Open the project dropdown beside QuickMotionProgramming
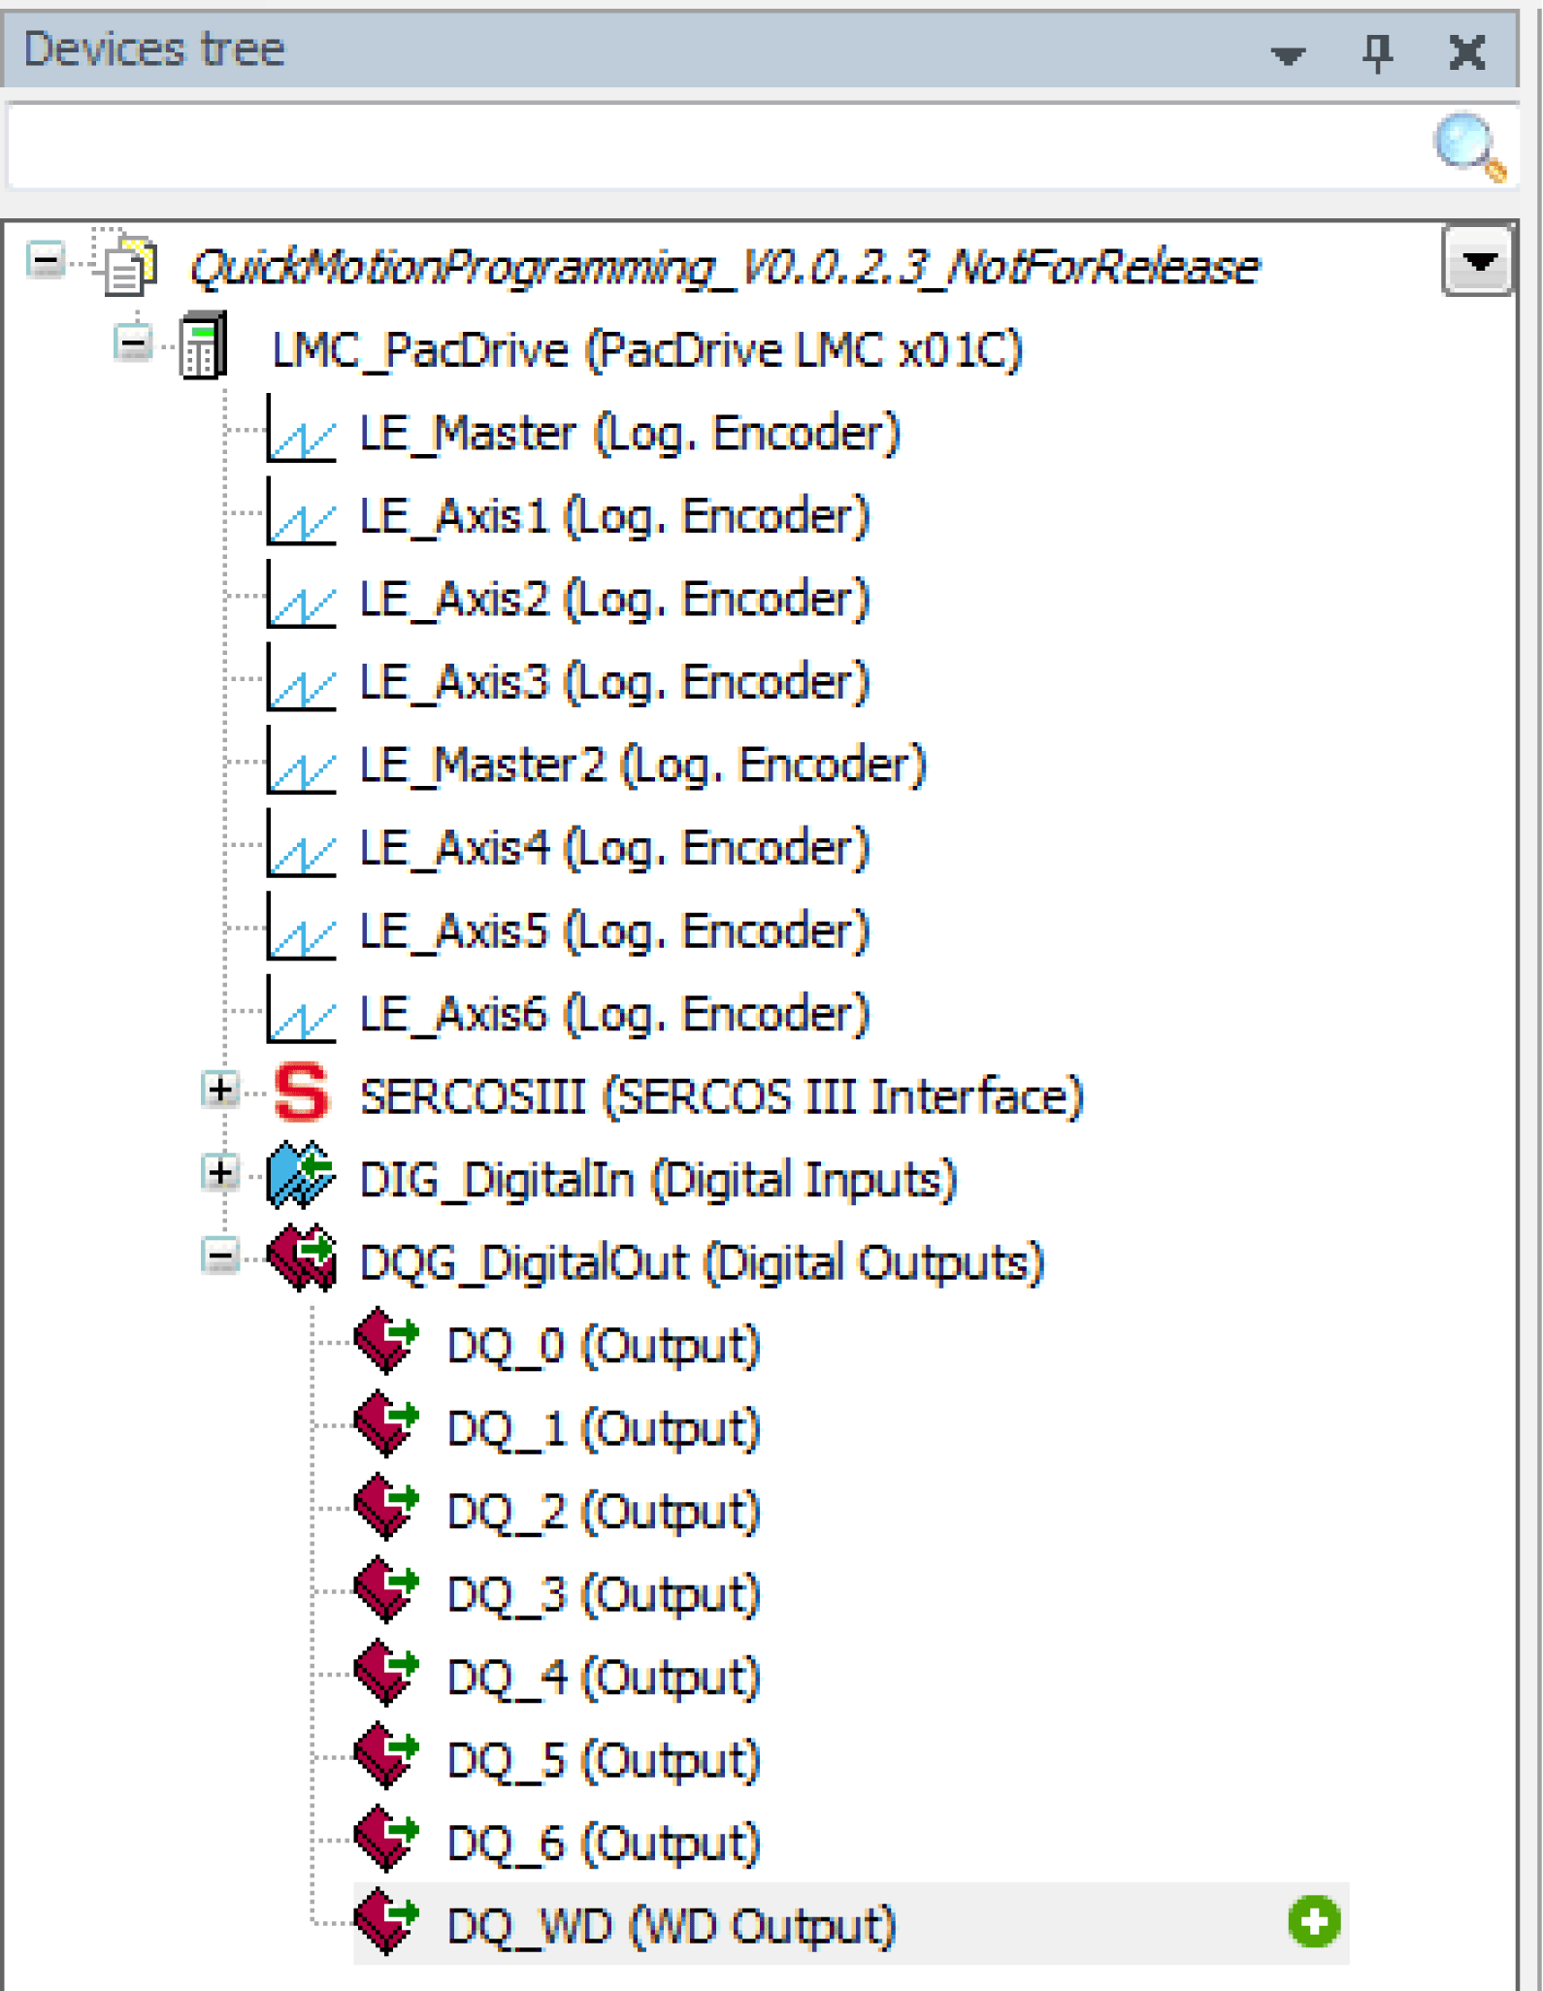 coord(1478,260)
